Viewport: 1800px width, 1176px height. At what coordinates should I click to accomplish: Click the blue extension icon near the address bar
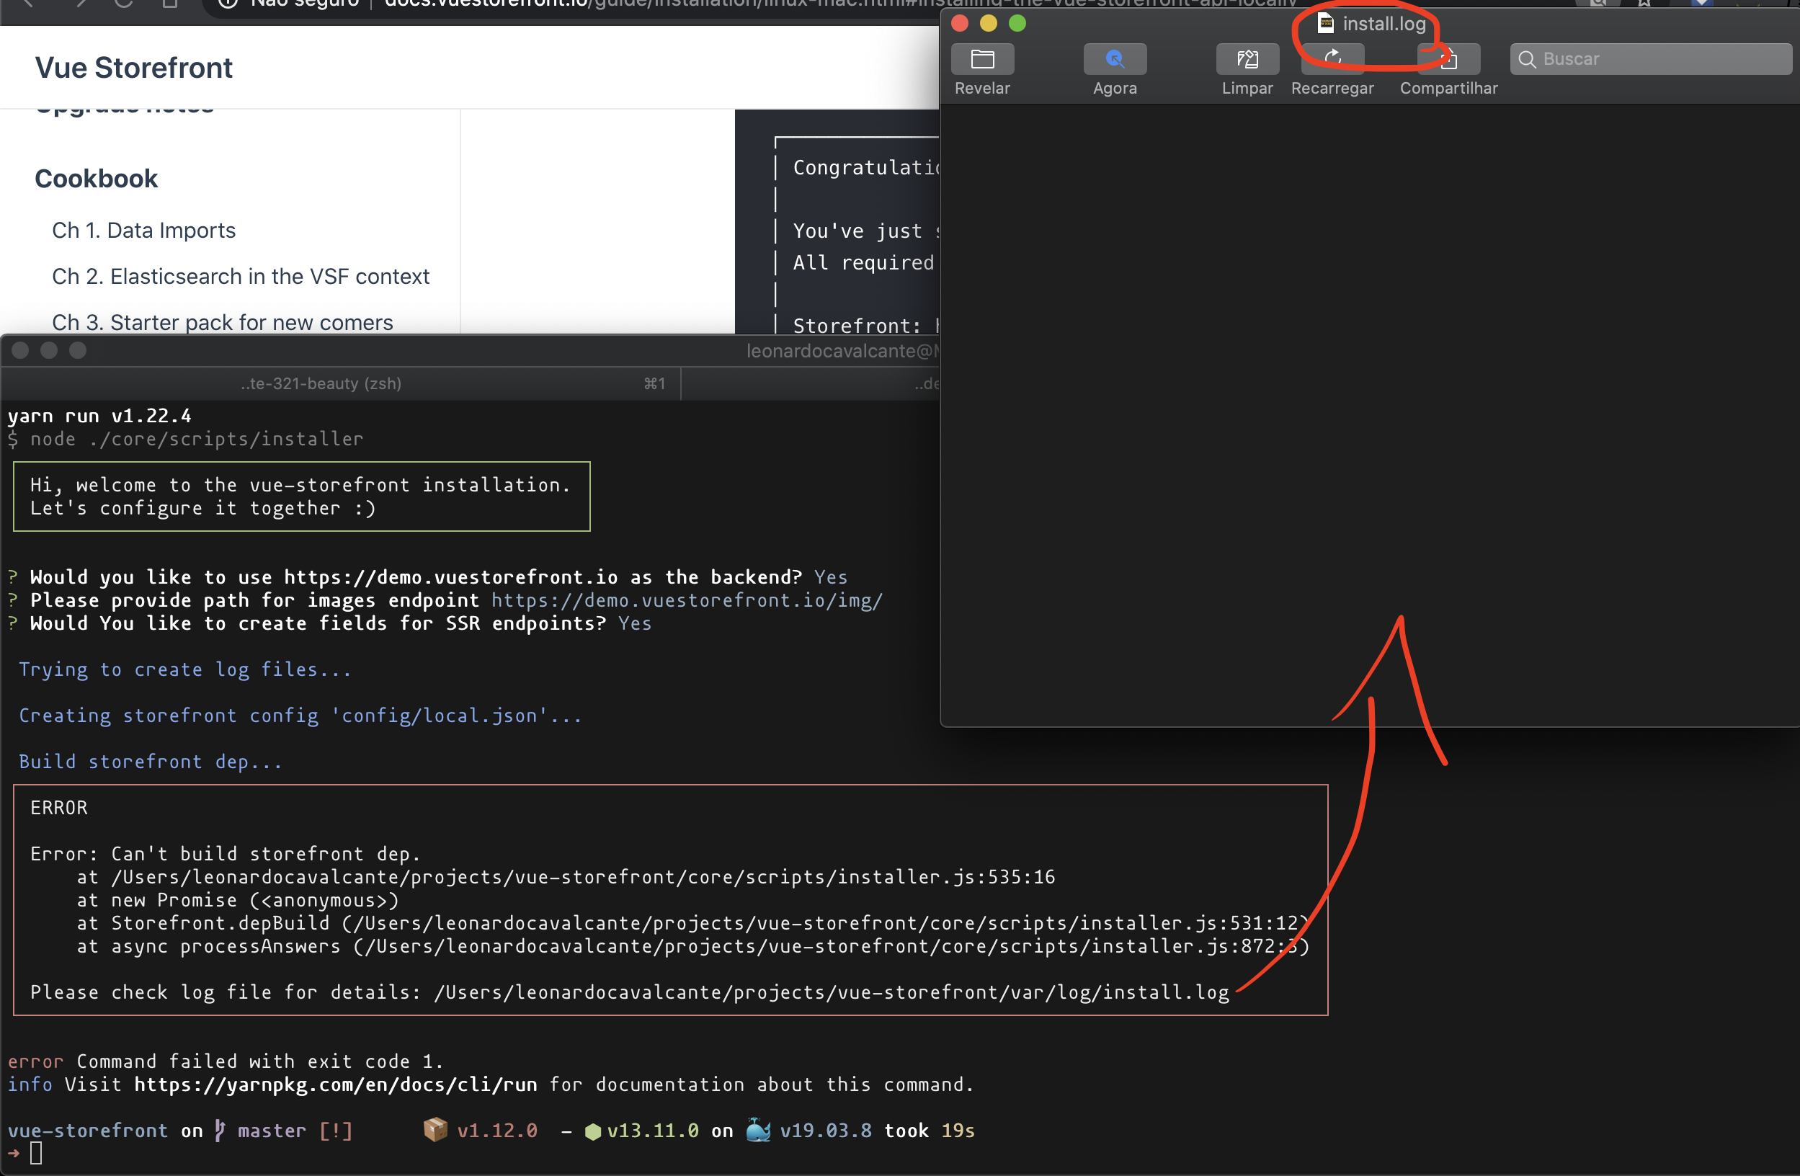[x=1702, y=4]
